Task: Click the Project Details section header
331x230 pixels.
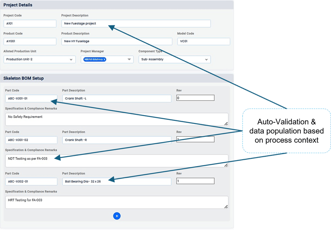Action: click(117, 5)
